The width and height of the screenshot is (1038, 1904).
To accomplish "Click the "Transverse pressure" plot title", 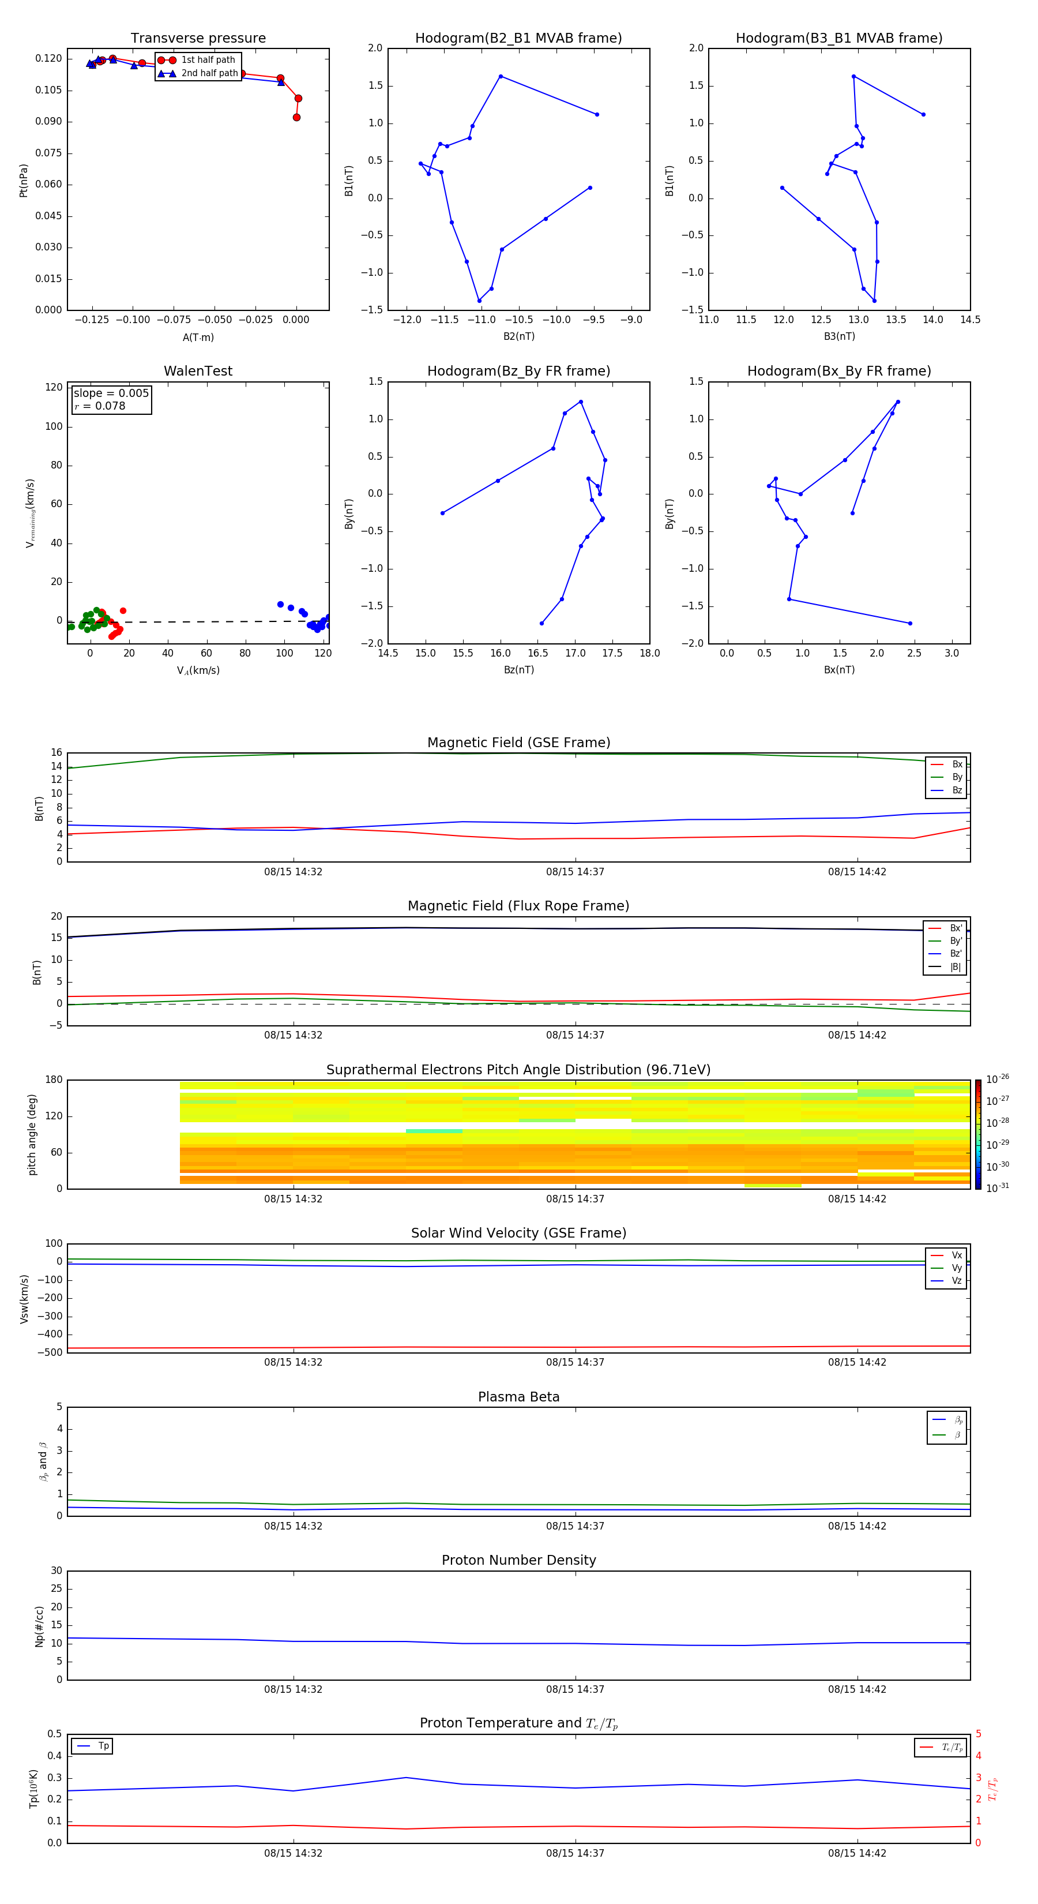I will pyautogui.click(x=198, y=39).
